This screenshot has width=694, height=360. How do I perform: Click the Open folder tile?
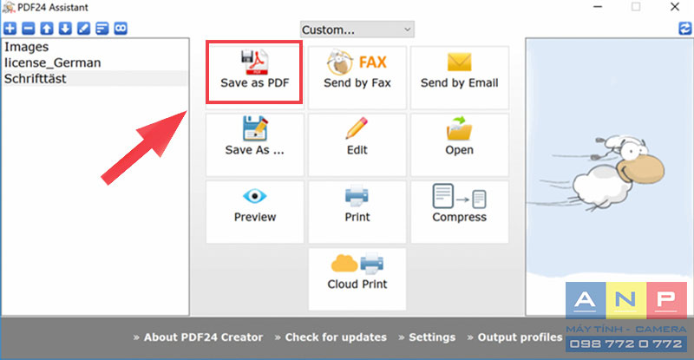460,144
